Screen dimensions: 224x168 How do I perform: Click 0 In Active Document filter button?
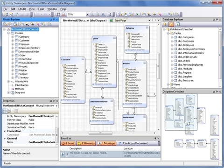pos(133,143)
